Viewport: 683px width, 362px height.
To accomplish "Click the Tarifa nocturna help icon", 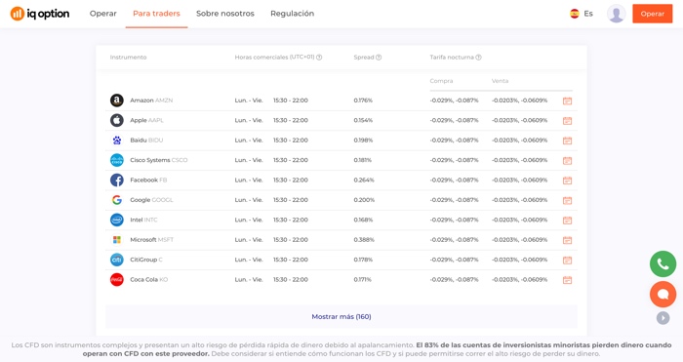I will point(478,58).
